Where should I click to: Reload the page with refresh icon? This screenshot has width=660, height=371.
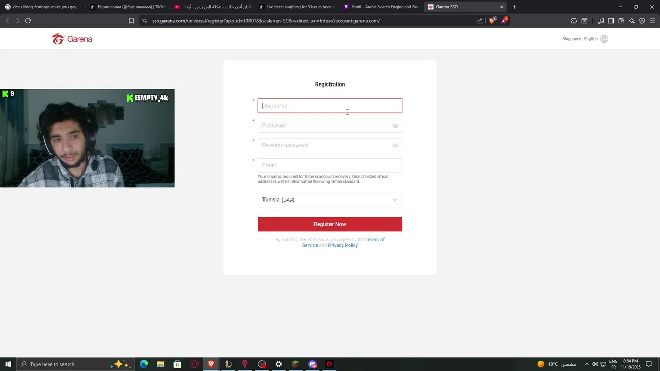click(28, 21)
